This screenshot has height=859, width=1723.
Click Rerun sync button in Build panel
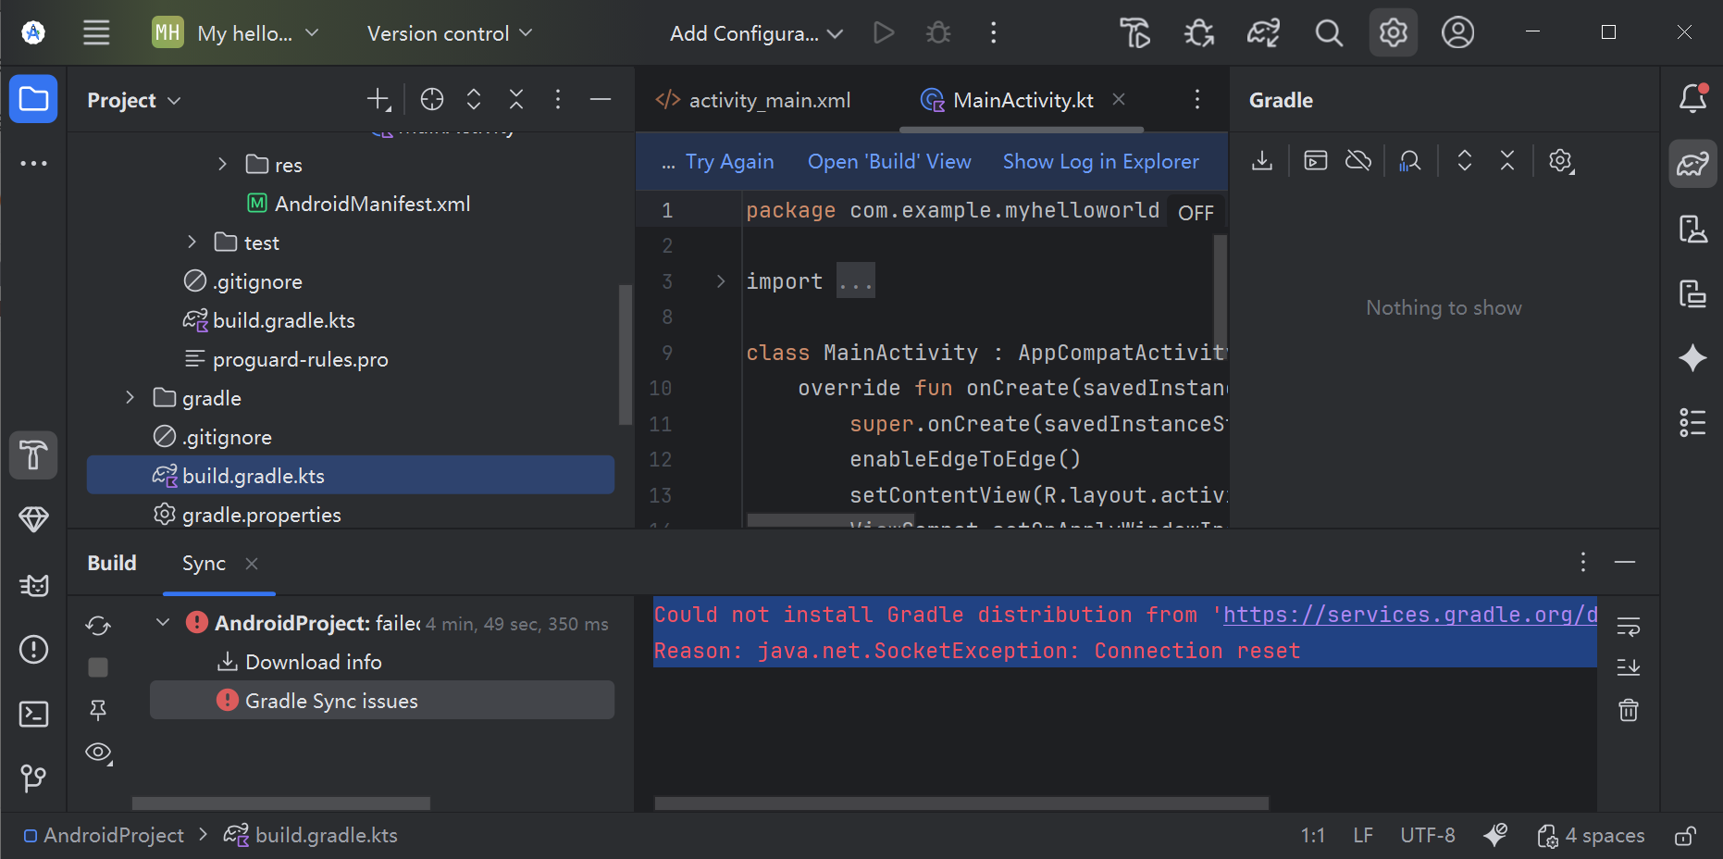click(98, 626)
